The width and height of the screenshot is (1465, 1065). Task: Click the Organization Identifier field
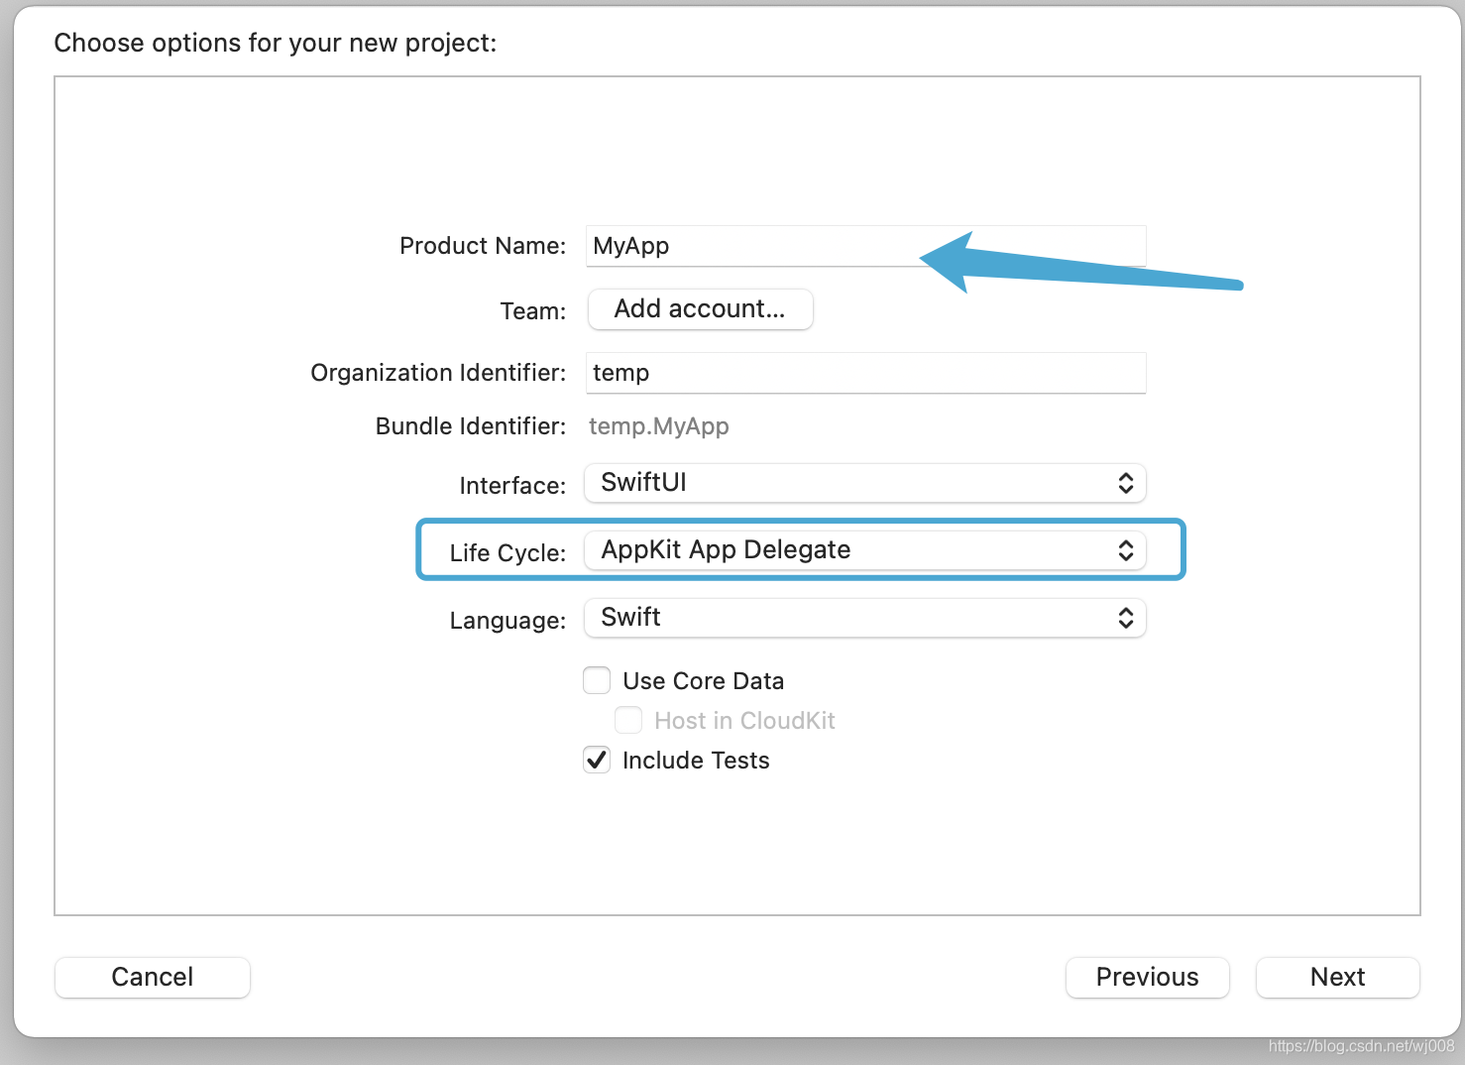click(864, 373)
